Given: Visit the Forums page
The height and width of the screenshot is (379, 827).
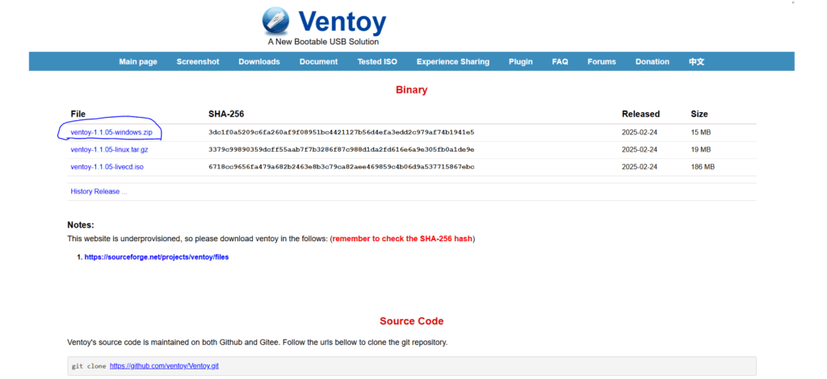Looking at the screenshot, I should 602,61.
